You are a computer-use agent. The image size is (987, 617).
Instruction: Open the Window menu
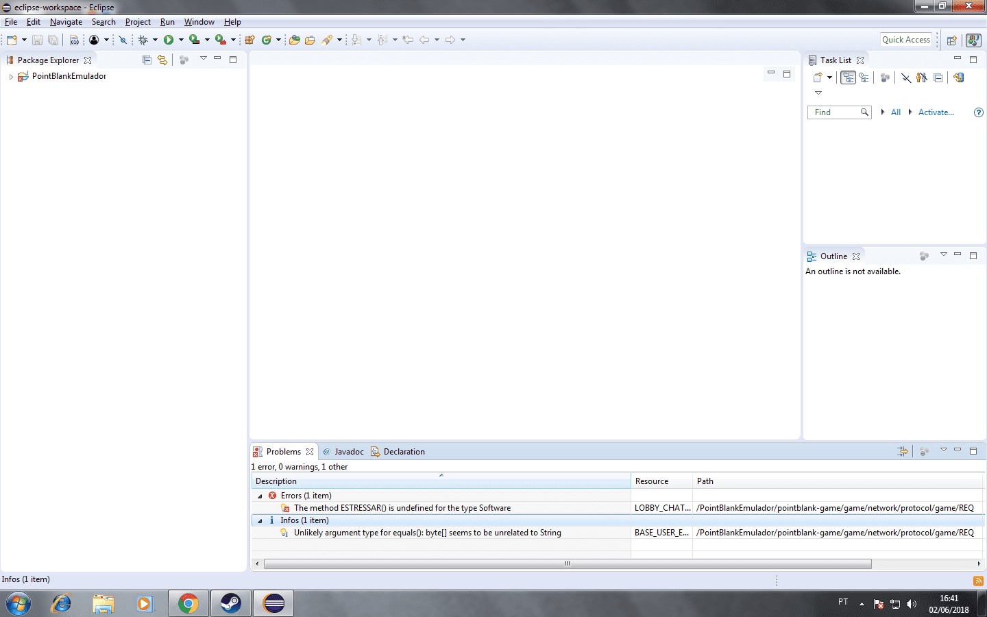199,22
